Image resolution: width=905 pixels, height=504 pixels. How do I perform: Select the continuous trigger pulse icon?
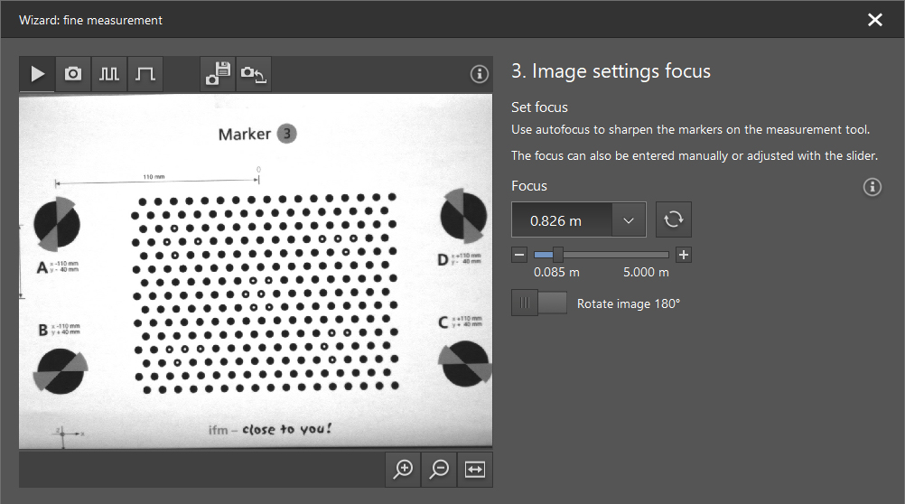point(109,74)
